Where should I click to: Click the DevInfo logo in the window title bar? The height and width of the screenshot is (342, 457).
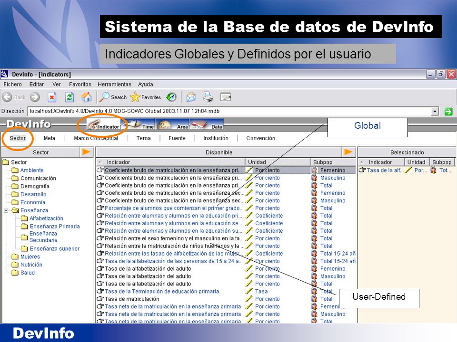(4, 74)
